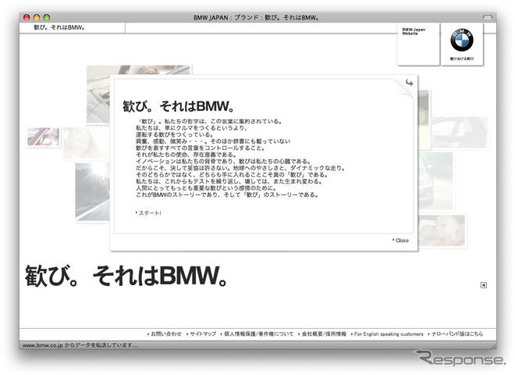Open the サイトマップ footer link
Screen dimensions: 515x375
tap(201, 334)
